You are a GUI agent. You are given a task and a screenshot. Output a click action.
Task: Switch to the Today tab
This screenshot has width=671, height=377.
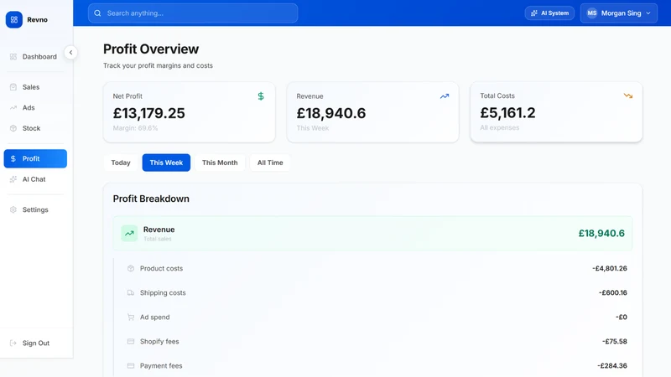coord(121,163)
